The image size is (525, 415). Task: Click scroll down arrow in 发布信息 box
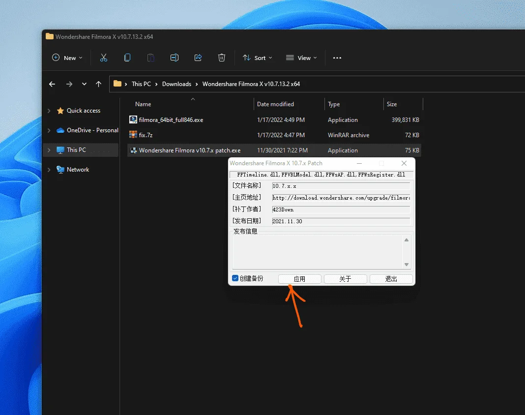407,264
